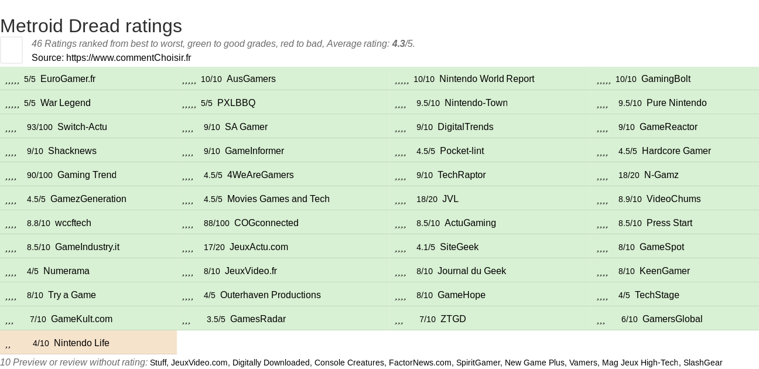Click the star icons beside War Legend

(x=12, y=103)
